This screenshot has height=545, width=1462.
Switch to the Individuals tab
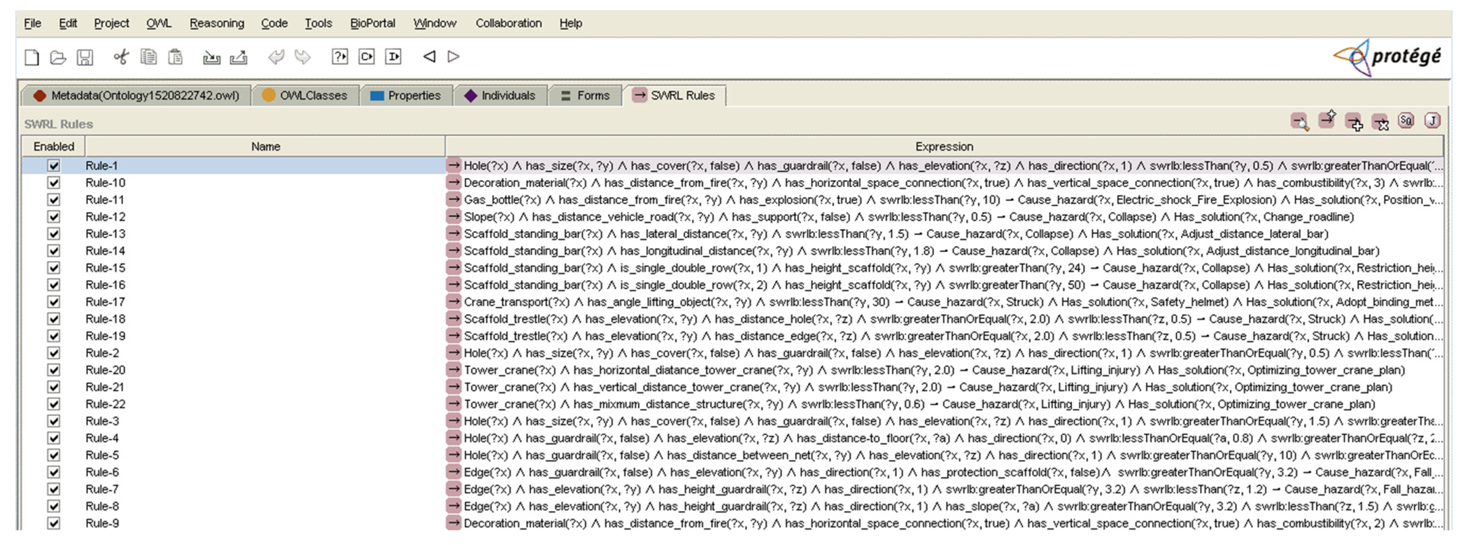[x=500, y=95]
